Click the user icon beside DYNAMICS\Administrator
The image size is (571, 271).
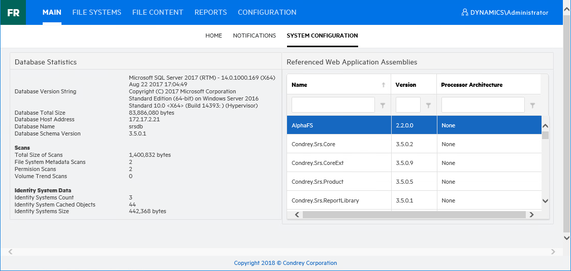pyautogui.click(x=464, y=13)
